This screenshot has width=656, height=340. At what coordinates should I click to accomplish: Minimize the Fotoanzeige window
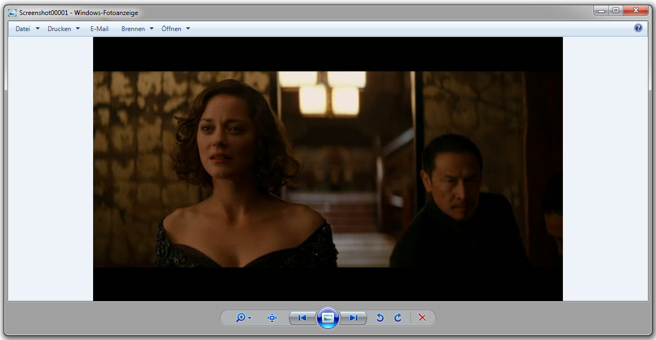(601, 10)
